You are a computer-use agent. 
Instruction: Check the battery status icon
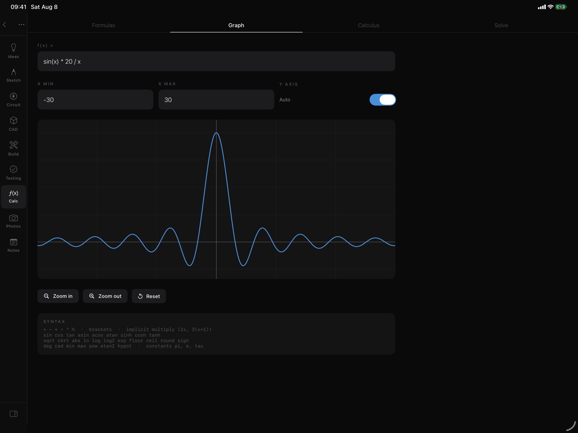click(x=561, y=7)
